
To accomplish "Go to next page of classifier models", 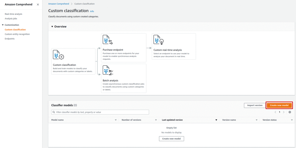I will pos(284,112).
